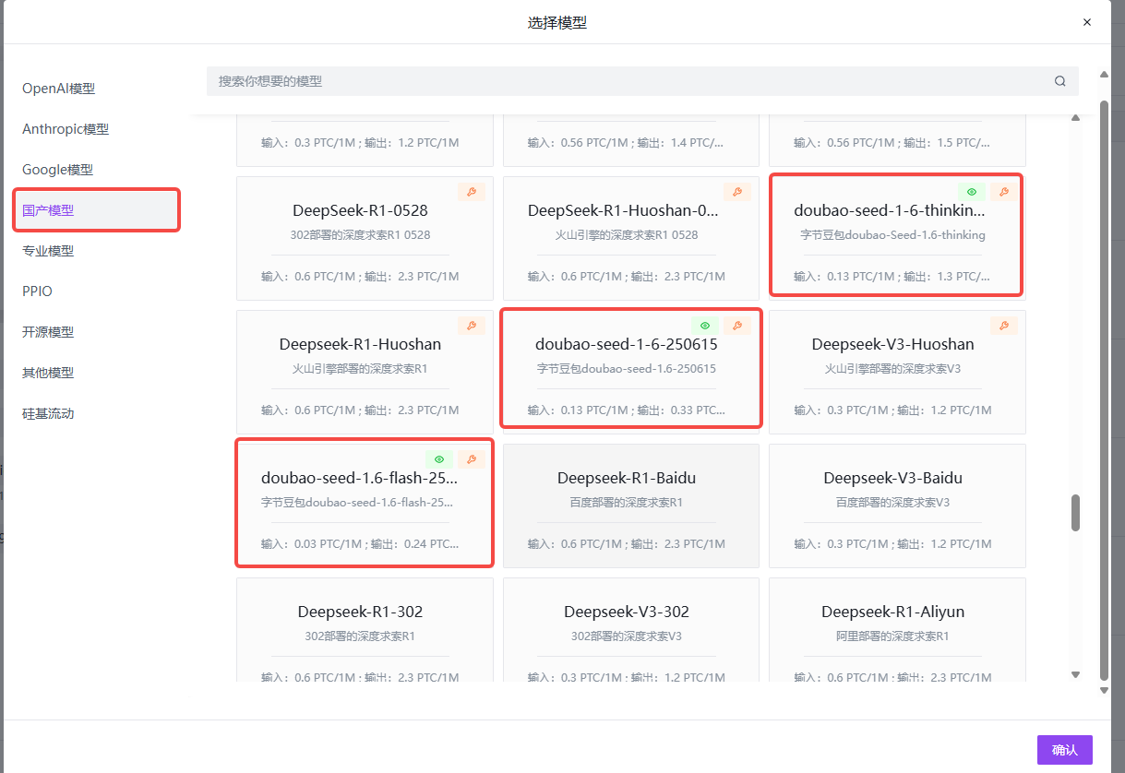1125x773 pixels.
Task: Select the Deepseek-V3-302 model card
Action: [631, 630]
